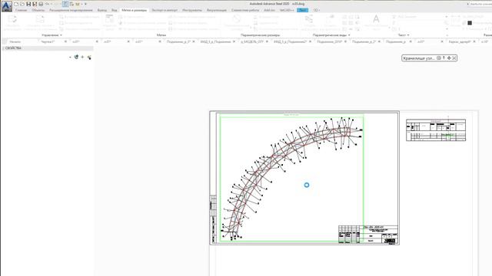Click the large text A icon in ribbon

376,19
